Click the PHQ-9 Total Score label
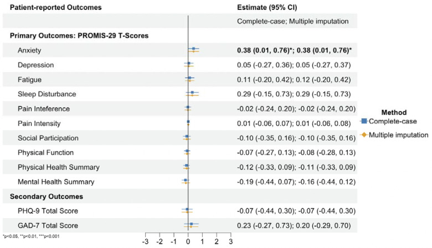Image resolution: width=432 pixels, height=248 pixels. (46, 210)
